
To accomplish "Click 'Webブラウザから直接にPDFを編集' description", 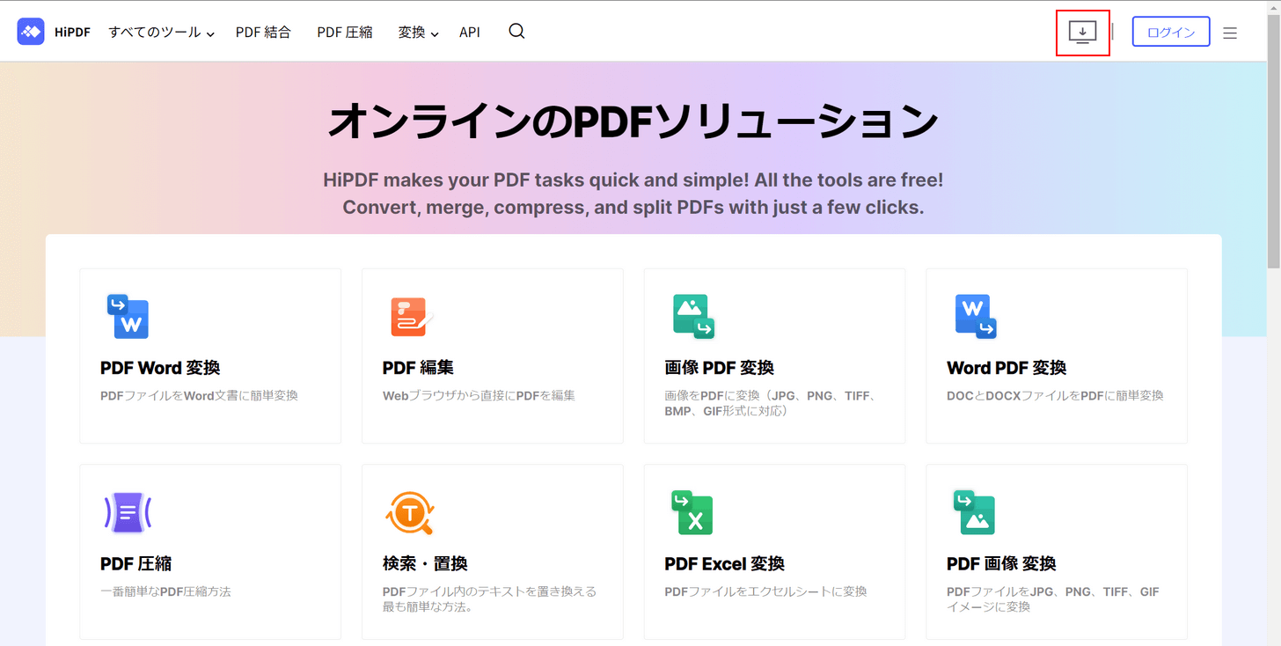I will pyautogui.click(x=479, y=396).
